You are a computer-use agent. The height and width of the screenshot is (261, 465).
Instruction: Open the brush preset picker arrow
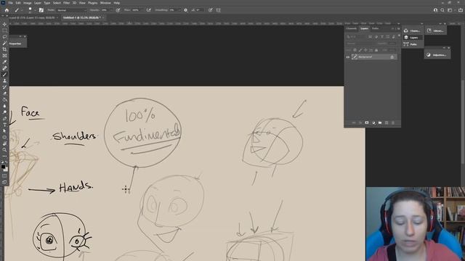[35, 10]
